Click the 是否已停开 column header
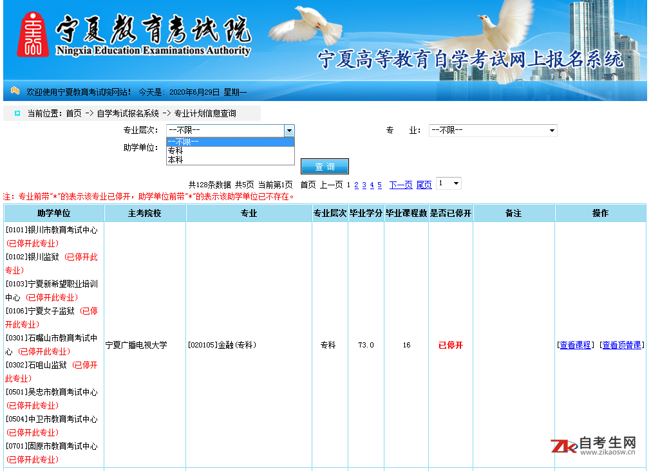This screenshot has width=651, height=471. (x=451, y=213)
